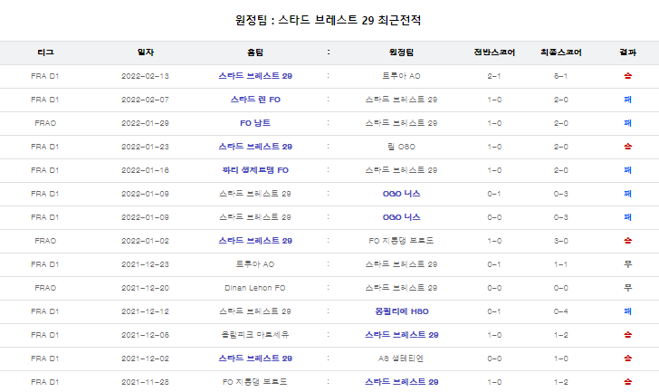The image size is (659, 392).
Task: Select final score 5-1 in the 트루아 AC row
Action: coord(561,76)
